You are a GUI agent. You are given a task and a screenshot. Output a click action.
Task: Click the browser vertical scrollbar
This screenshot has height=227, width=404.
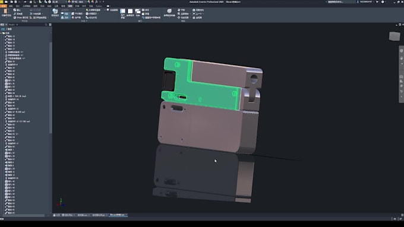coord(50,87)
